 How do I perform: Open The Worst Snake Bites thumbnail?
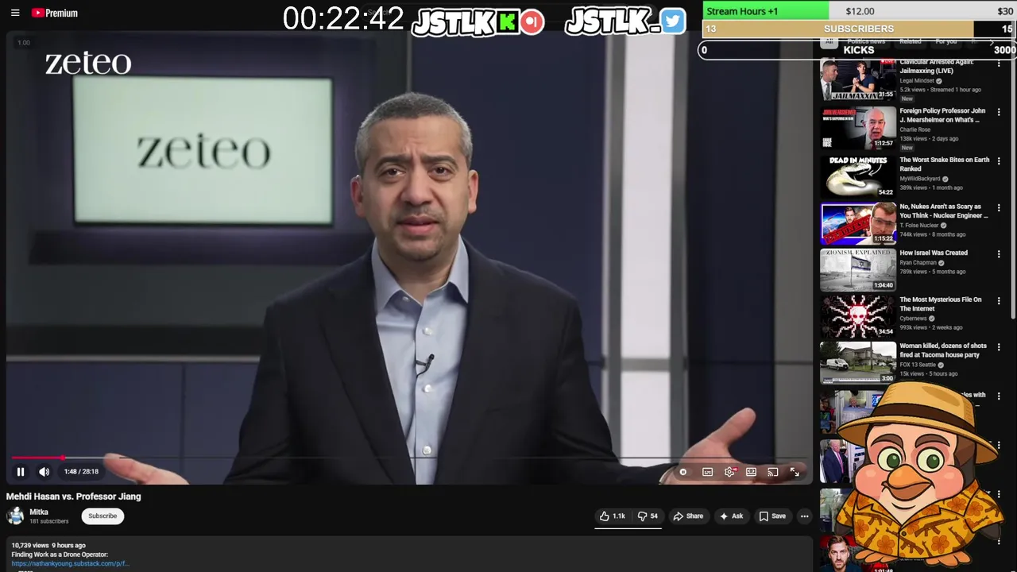tap(858, 176)
